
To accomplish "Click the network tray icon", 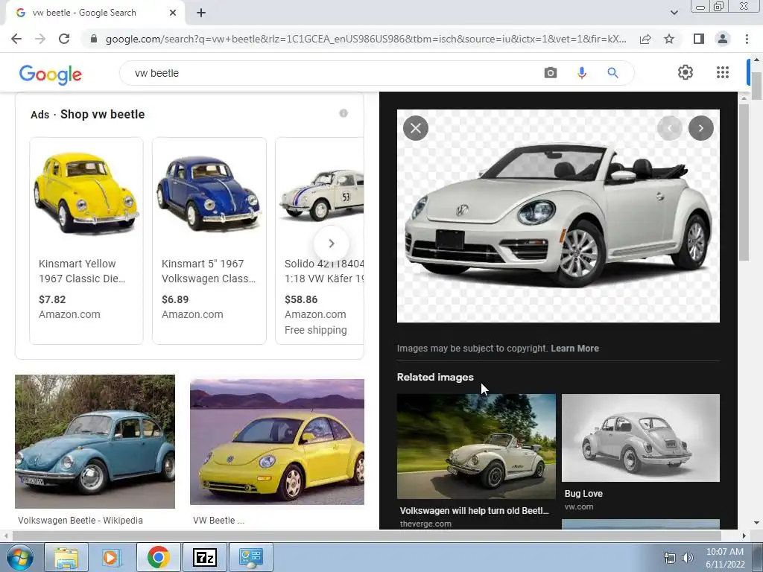I will [x=670, y=558].
